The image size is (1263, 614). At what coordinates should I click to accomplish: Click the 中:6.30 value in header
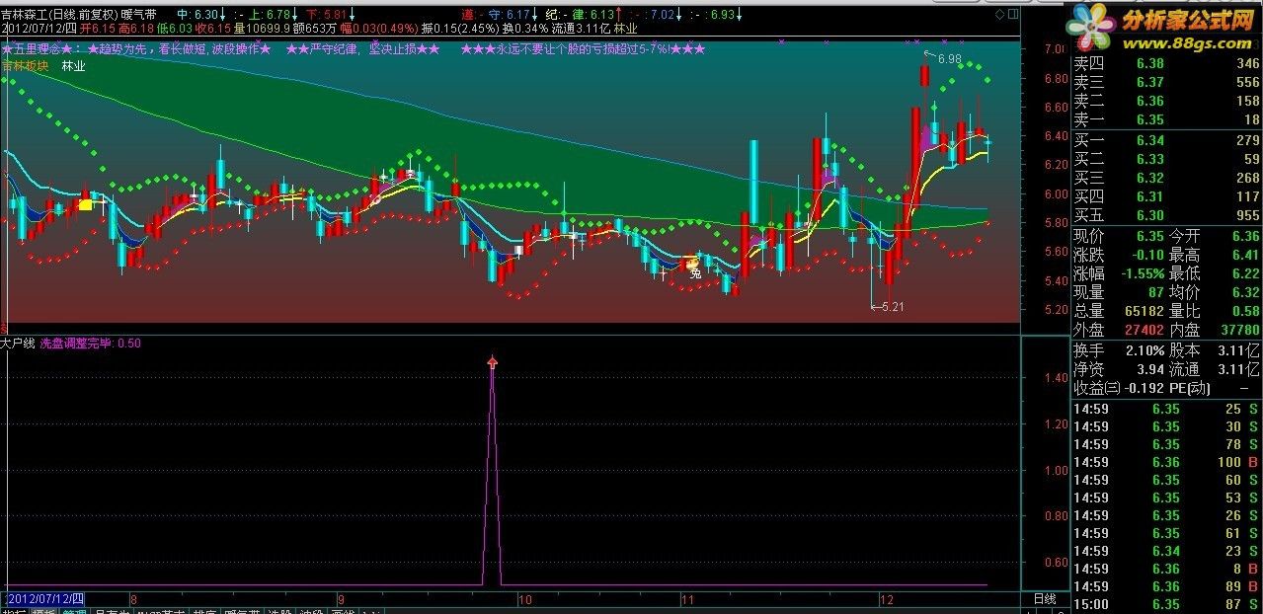200,15
